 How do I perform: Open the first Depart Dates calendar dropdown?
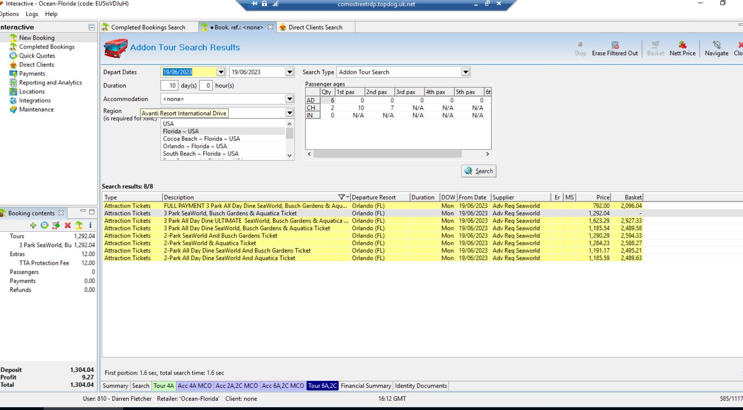coord(221,72)
